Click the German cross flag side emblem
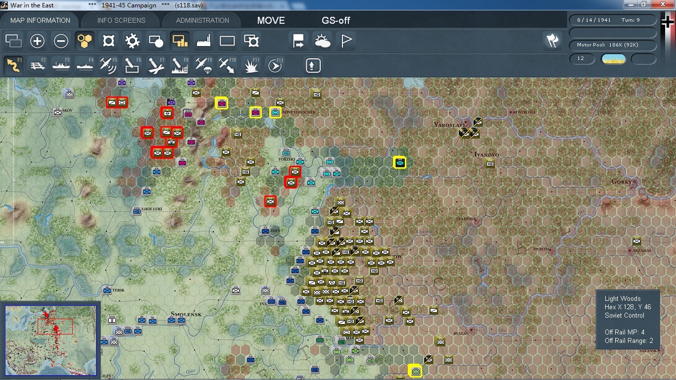Image resolution: width=676 pixels, height=380 pixels. (668, 23)
